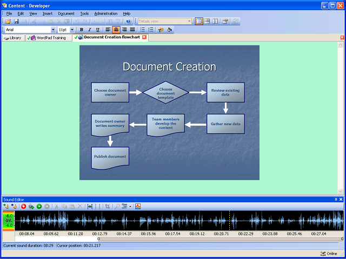Click the document pane scroll up arrow

(x=341, y=45)
